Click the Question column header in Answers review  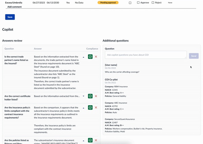(9, 49)
